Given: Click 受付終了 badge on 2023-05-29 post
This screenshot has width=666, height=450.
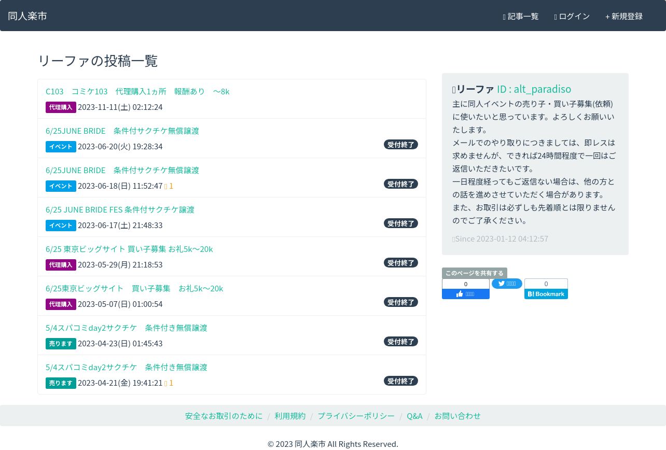Looking at the screenshot, I should pyautogui.click(x=400, y=263).
